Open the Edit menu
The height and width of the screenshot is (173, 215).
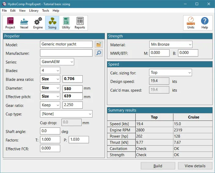click(x=13, y=11)
